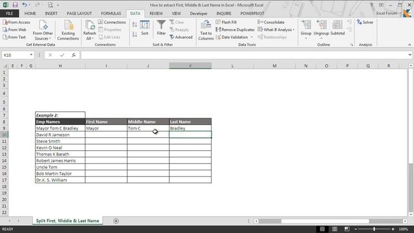The height and width of the screenshot is (233, 414).
Task: Click the 100% zoom level
Action: coord(403,229)
